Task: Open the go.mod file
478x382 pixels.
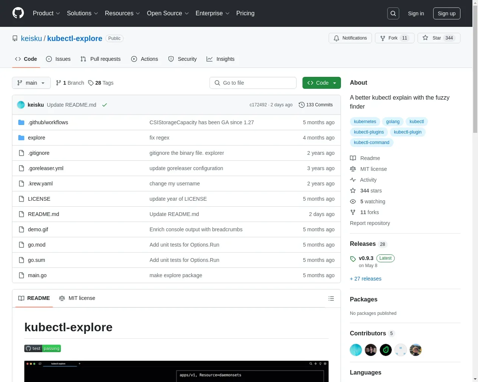Action: click(x=37, y=245)
